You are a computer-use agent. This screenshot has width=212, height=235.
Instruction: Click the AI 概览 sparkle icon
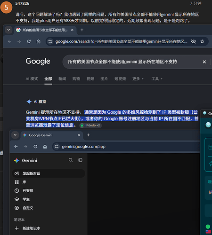tap(29, 102)
